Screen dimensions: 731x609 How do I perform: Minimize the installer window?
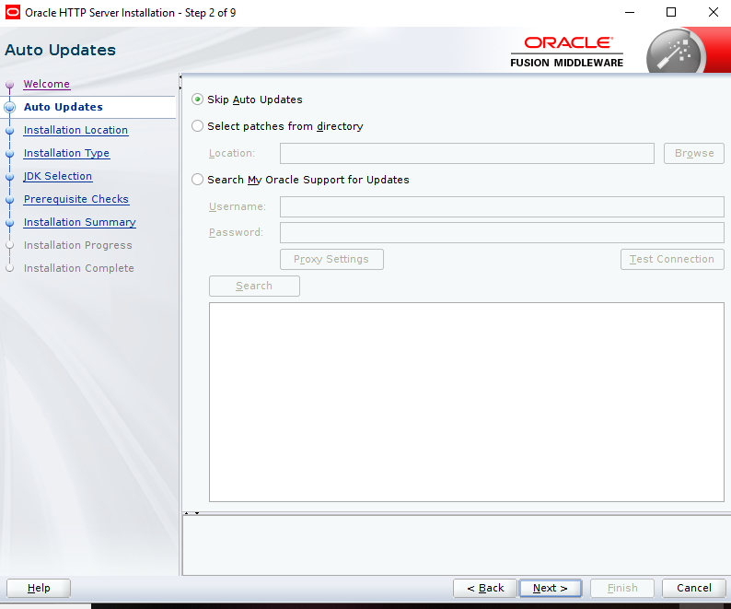pos(630,12)
